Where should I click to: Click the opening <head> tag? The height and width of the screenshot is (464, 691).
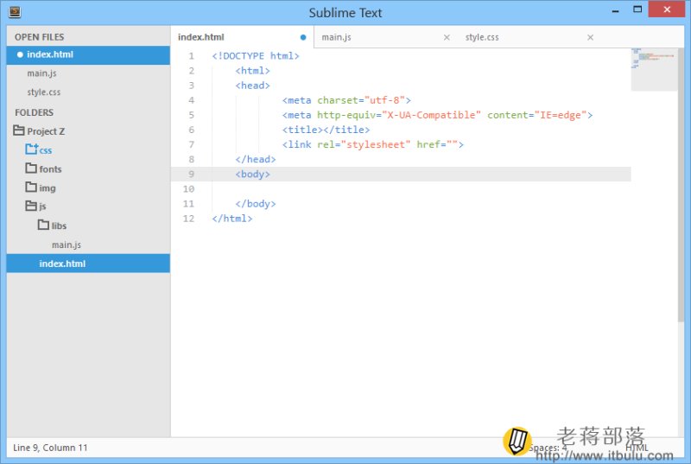[252, 86]
